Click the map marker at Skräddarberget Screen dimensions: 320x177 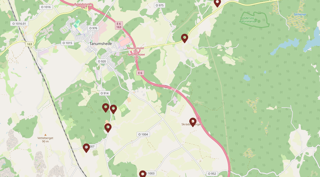[193, 122]
